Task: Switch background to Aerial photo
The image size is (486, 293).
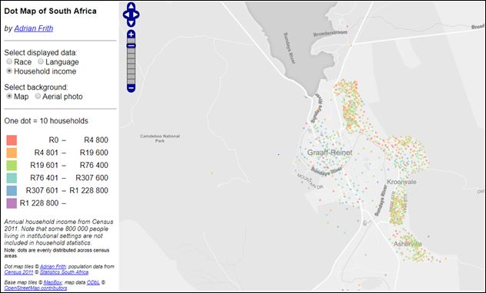Action: (x=38, y=96)
